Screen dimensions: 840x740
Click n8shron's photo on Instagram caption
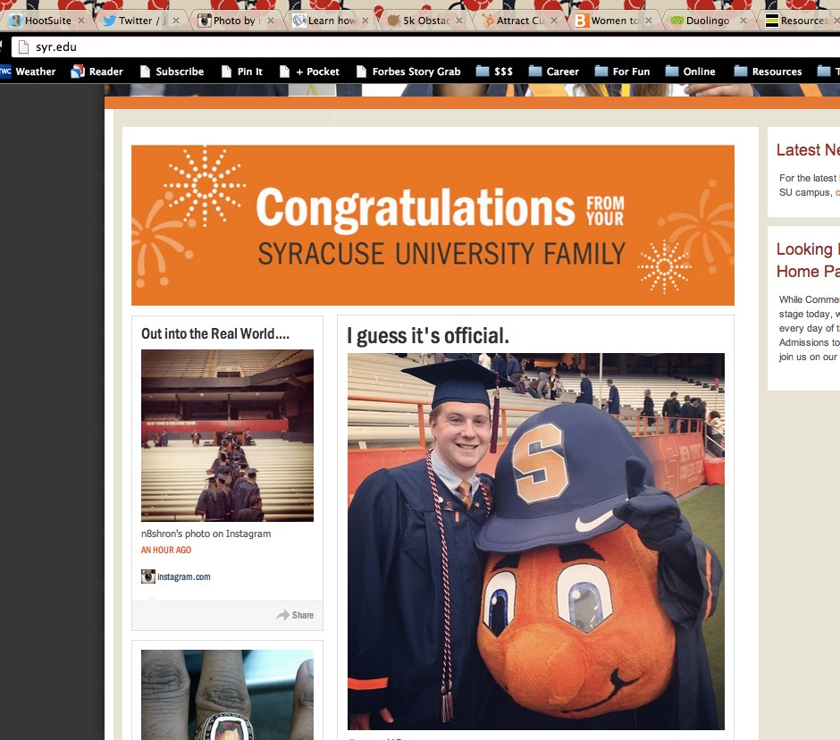[206, 534]
